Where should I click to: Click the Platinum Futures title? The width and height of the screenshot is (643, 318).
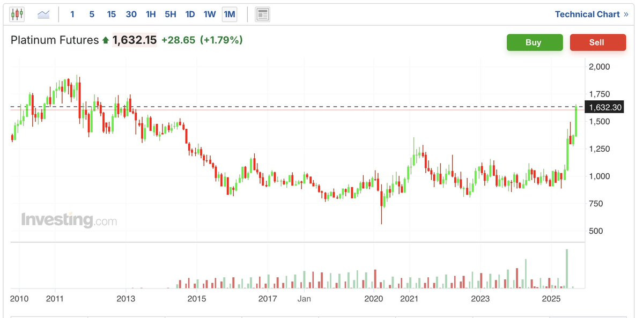tap(55, 40)
